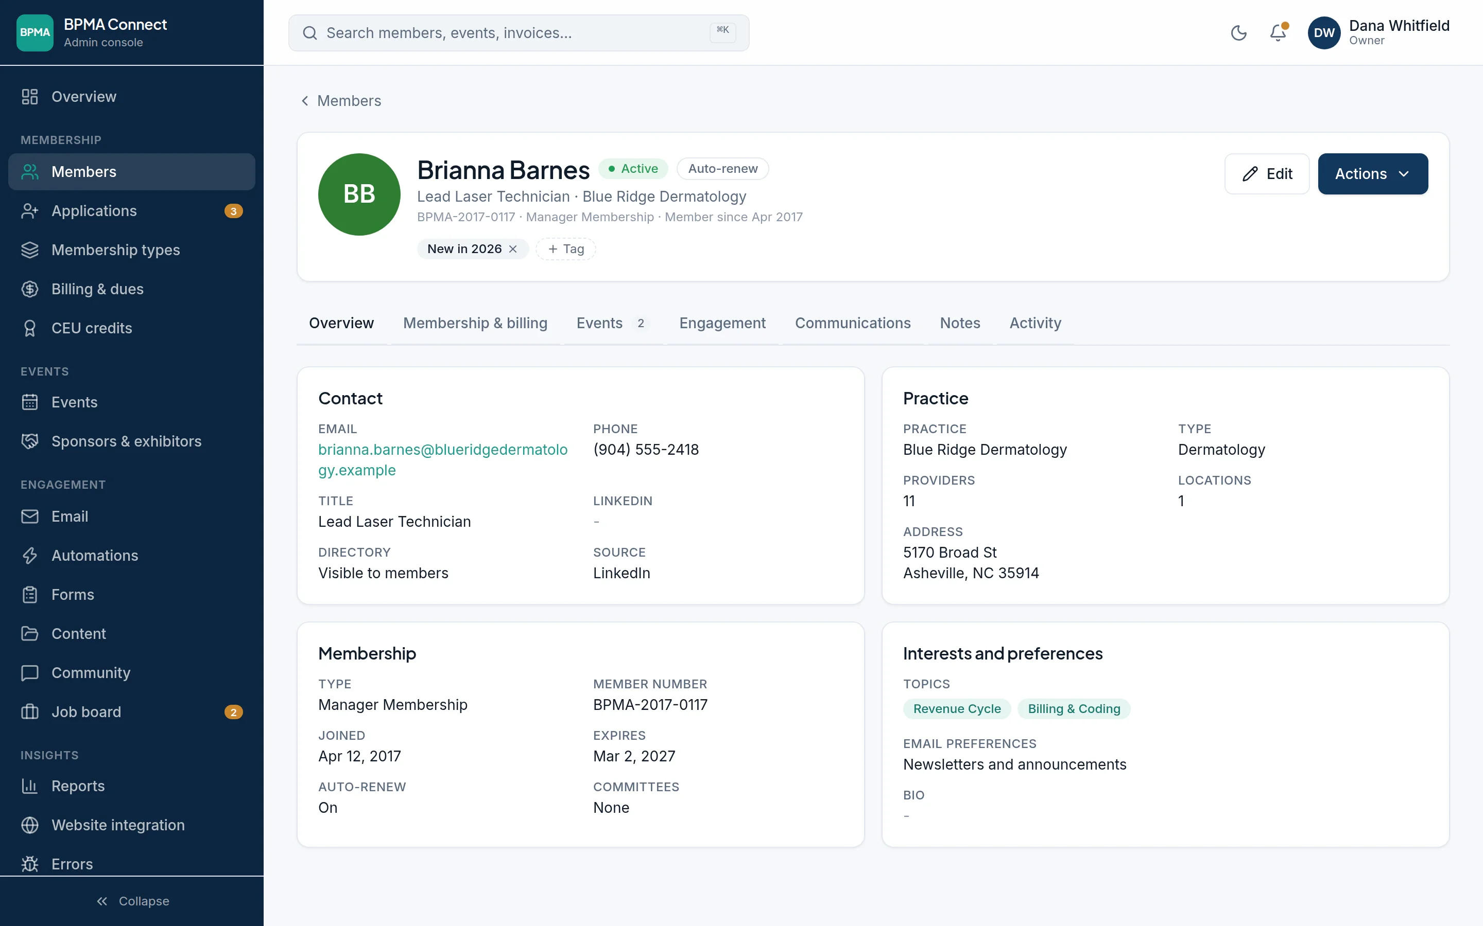1483x926 pixels.
Task: Open Automations page
Action: [x=132, y=556]
